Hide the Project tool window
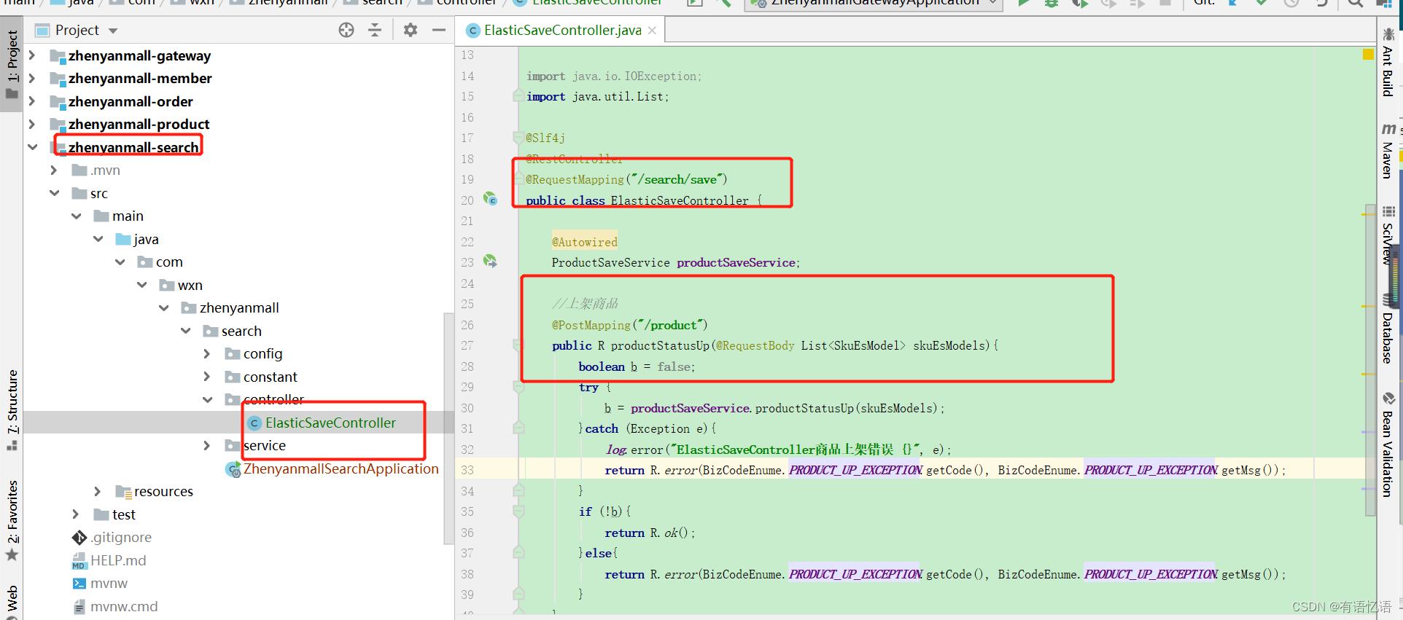 point(439,30)
